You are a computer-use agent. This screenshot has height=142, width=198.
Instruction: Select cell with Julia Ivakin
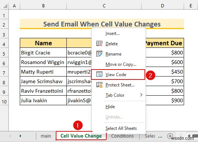coord(43,100)
